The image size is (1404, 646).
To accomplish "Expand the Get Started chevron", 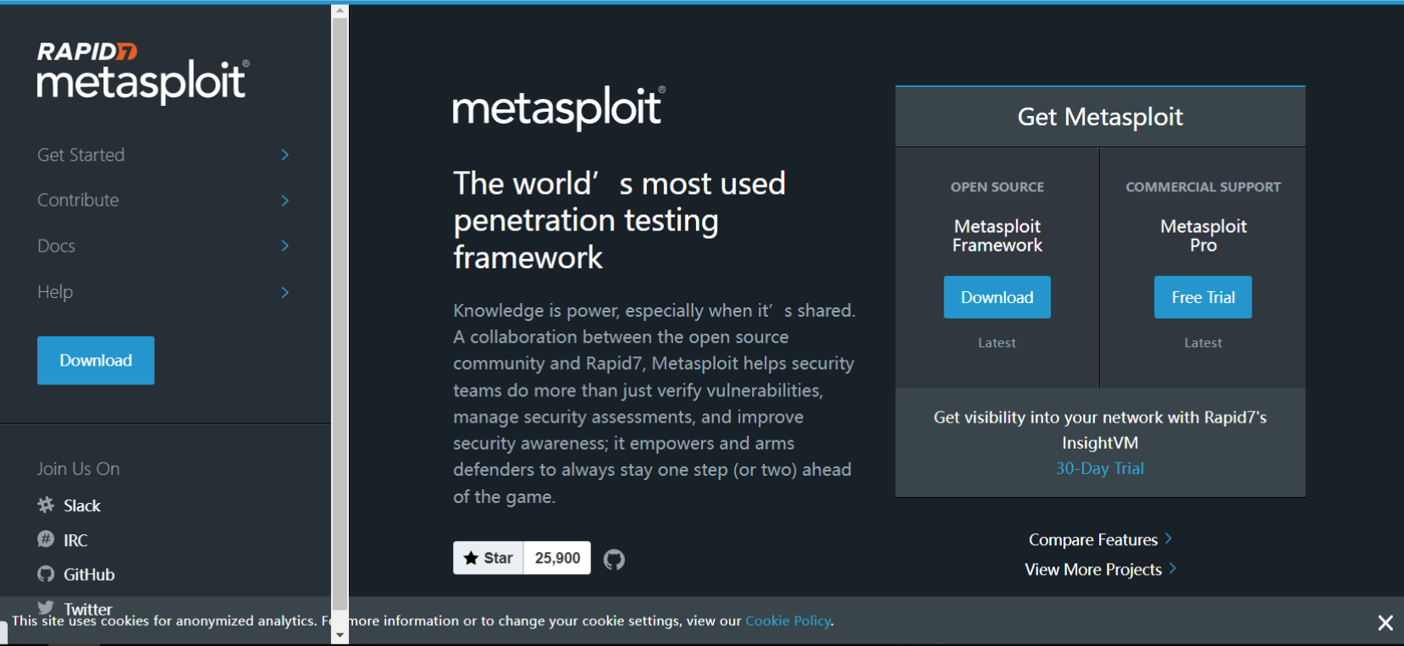I will click(285, 155).
